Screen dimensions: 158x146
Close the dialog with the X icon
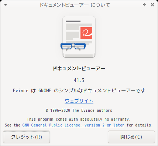pos(152,5)
